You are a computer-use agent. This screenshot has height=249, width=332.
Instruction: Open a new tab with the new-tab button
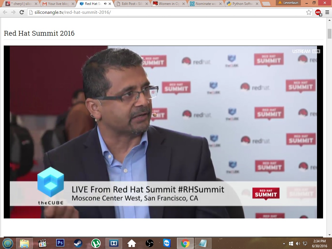point(266,4)
